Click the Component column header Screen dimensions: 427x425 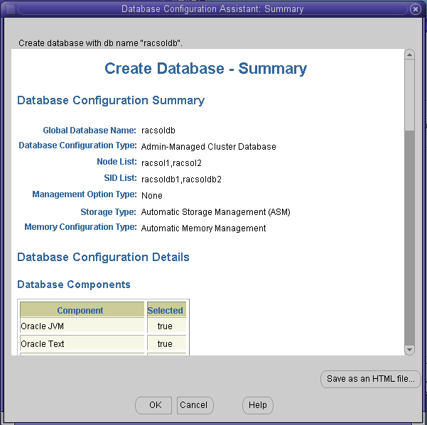pos(82,309)
